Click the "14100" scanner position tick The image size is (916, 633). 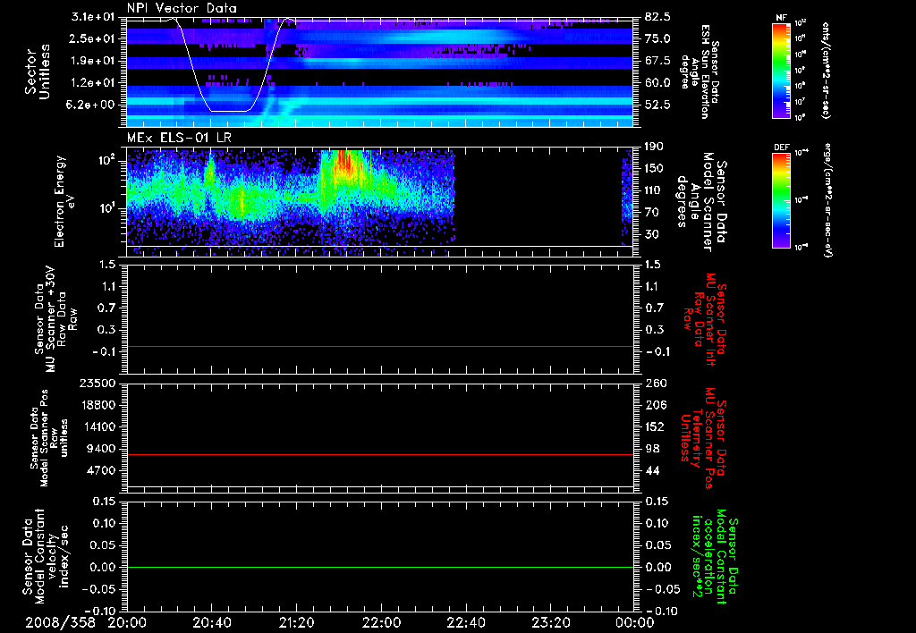(98, 426)
